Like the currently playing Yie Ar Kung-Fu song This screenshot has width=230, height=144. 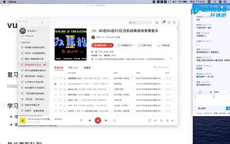coord(81,120)
